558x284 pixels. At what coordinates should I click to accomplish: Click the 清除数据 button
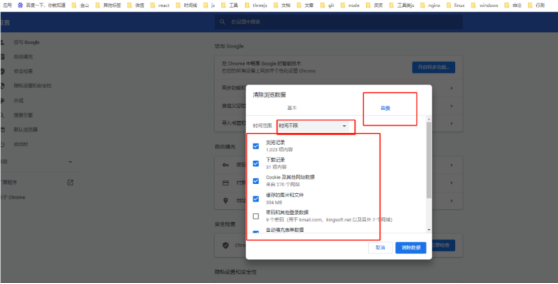point(411,248)
